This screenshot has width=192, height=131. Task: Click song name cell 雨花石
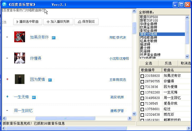(x=177, y=114)
